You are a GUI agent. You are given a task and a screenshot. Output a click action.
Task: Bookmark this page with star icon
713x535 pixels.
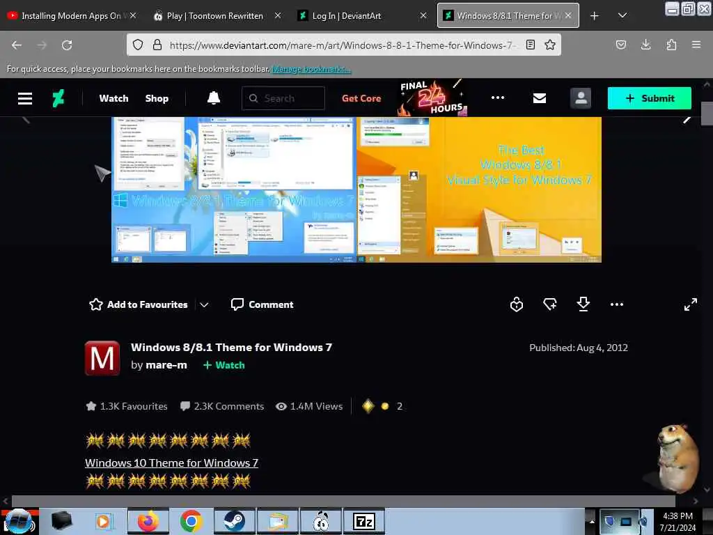click(550, 45)
